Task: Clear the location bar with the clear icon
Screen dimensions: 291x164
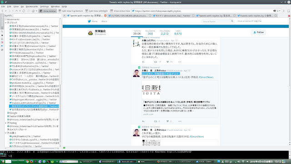Action: (x=275, y=11)
